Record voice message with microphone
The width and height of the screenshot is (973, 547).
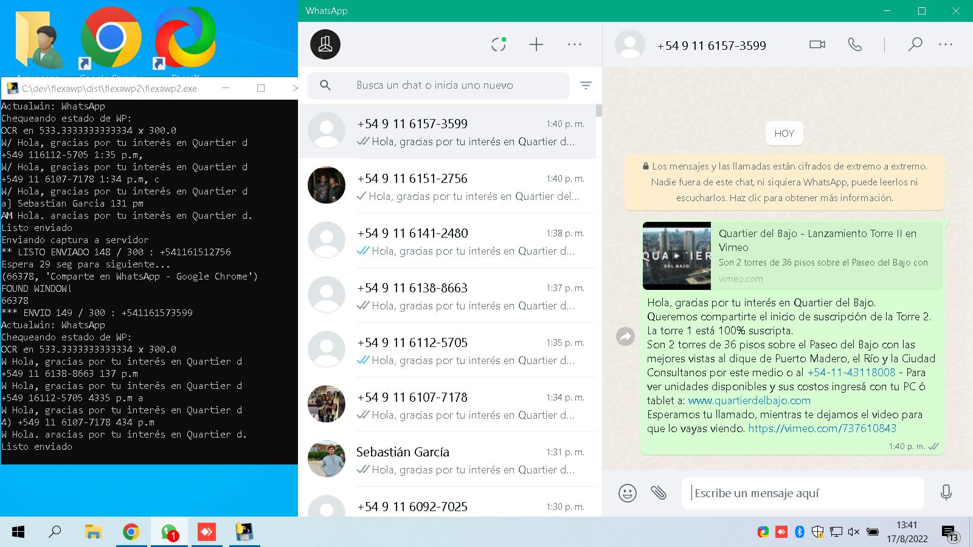[x=946, y=492]
